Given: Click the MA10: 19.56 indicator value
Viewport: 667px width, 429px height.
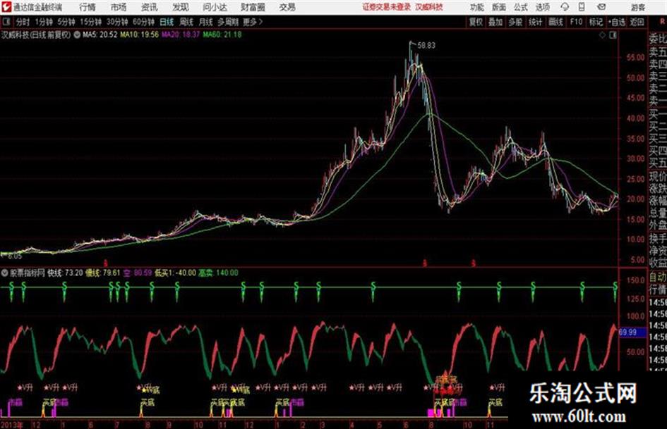Looking at the screenshot, I should click(139, 35).
